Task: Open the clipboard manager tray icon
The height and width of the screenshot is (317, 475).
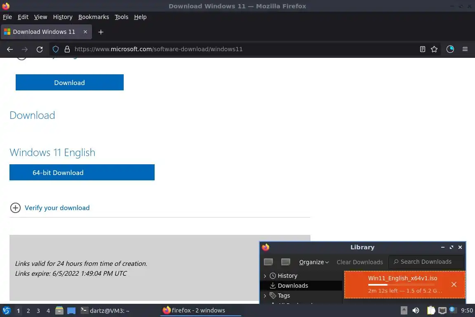Action: point(431,310)
